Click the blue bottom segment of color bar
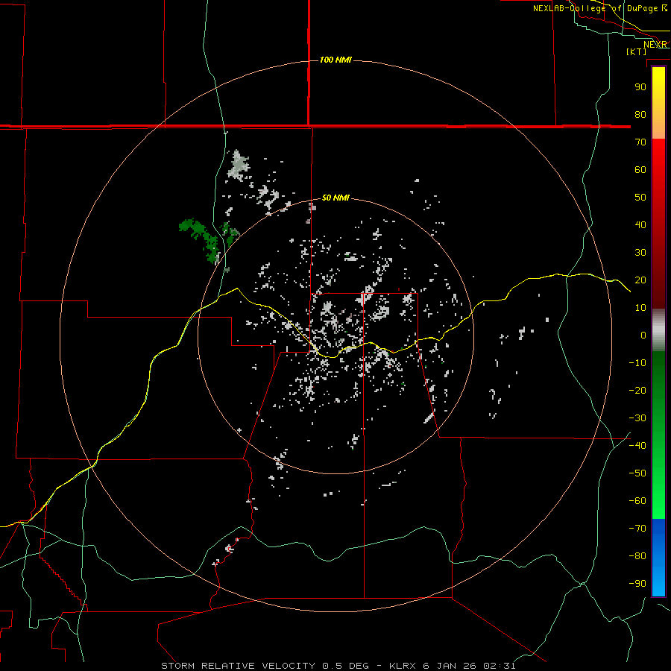Screen dimensions: 671x671 658,558
